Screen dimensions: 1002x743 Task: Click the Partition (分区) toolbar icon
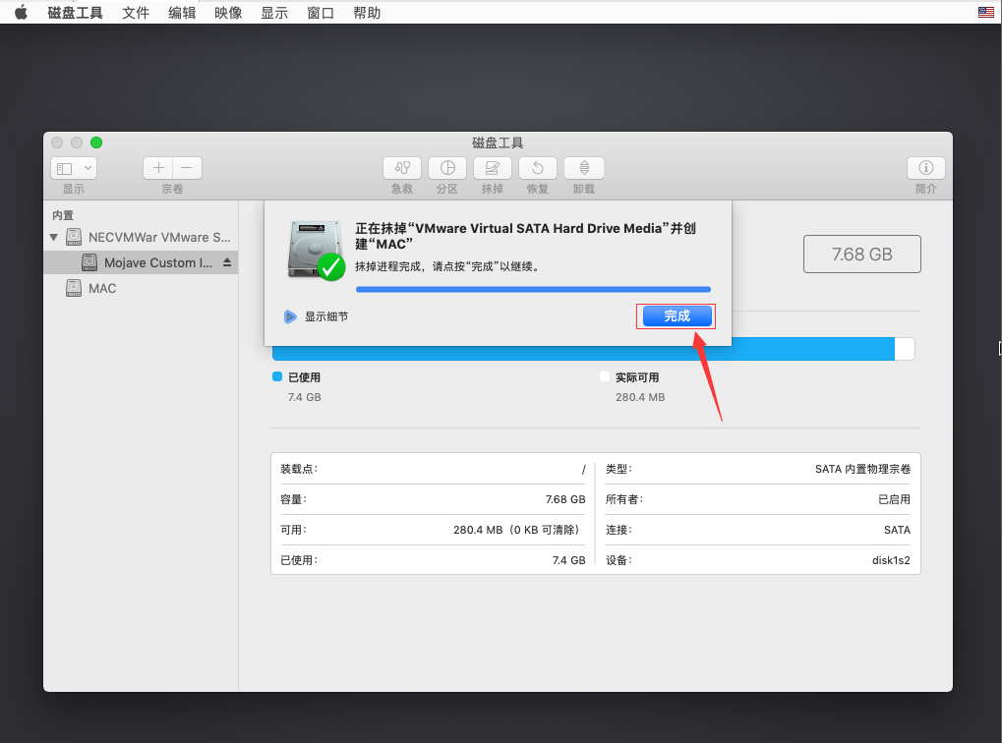point(447,168)
